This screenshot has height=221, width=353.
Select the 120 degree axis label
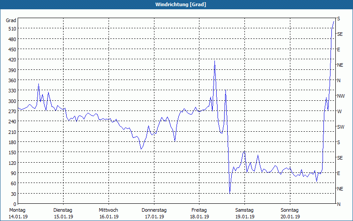13,163
